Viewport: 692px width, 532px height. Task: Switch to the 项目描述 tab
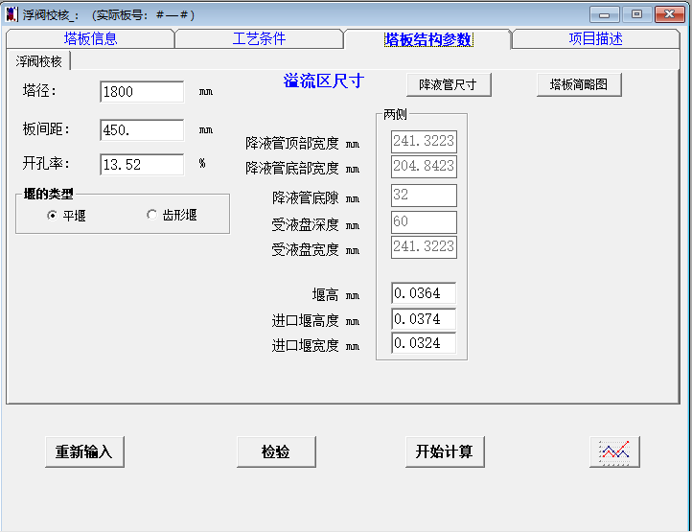[595, 39]
